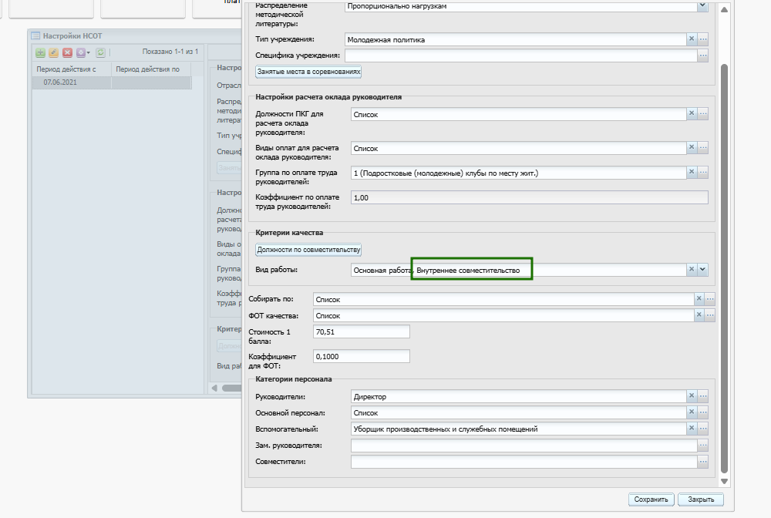Open the Виды оплат list selector

click(x=703, y=147)
